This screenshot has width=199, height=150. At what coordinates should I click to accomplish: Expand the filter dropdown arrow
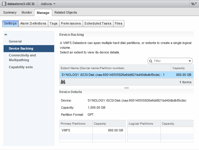pyautogui.click(x=190, y=61)
